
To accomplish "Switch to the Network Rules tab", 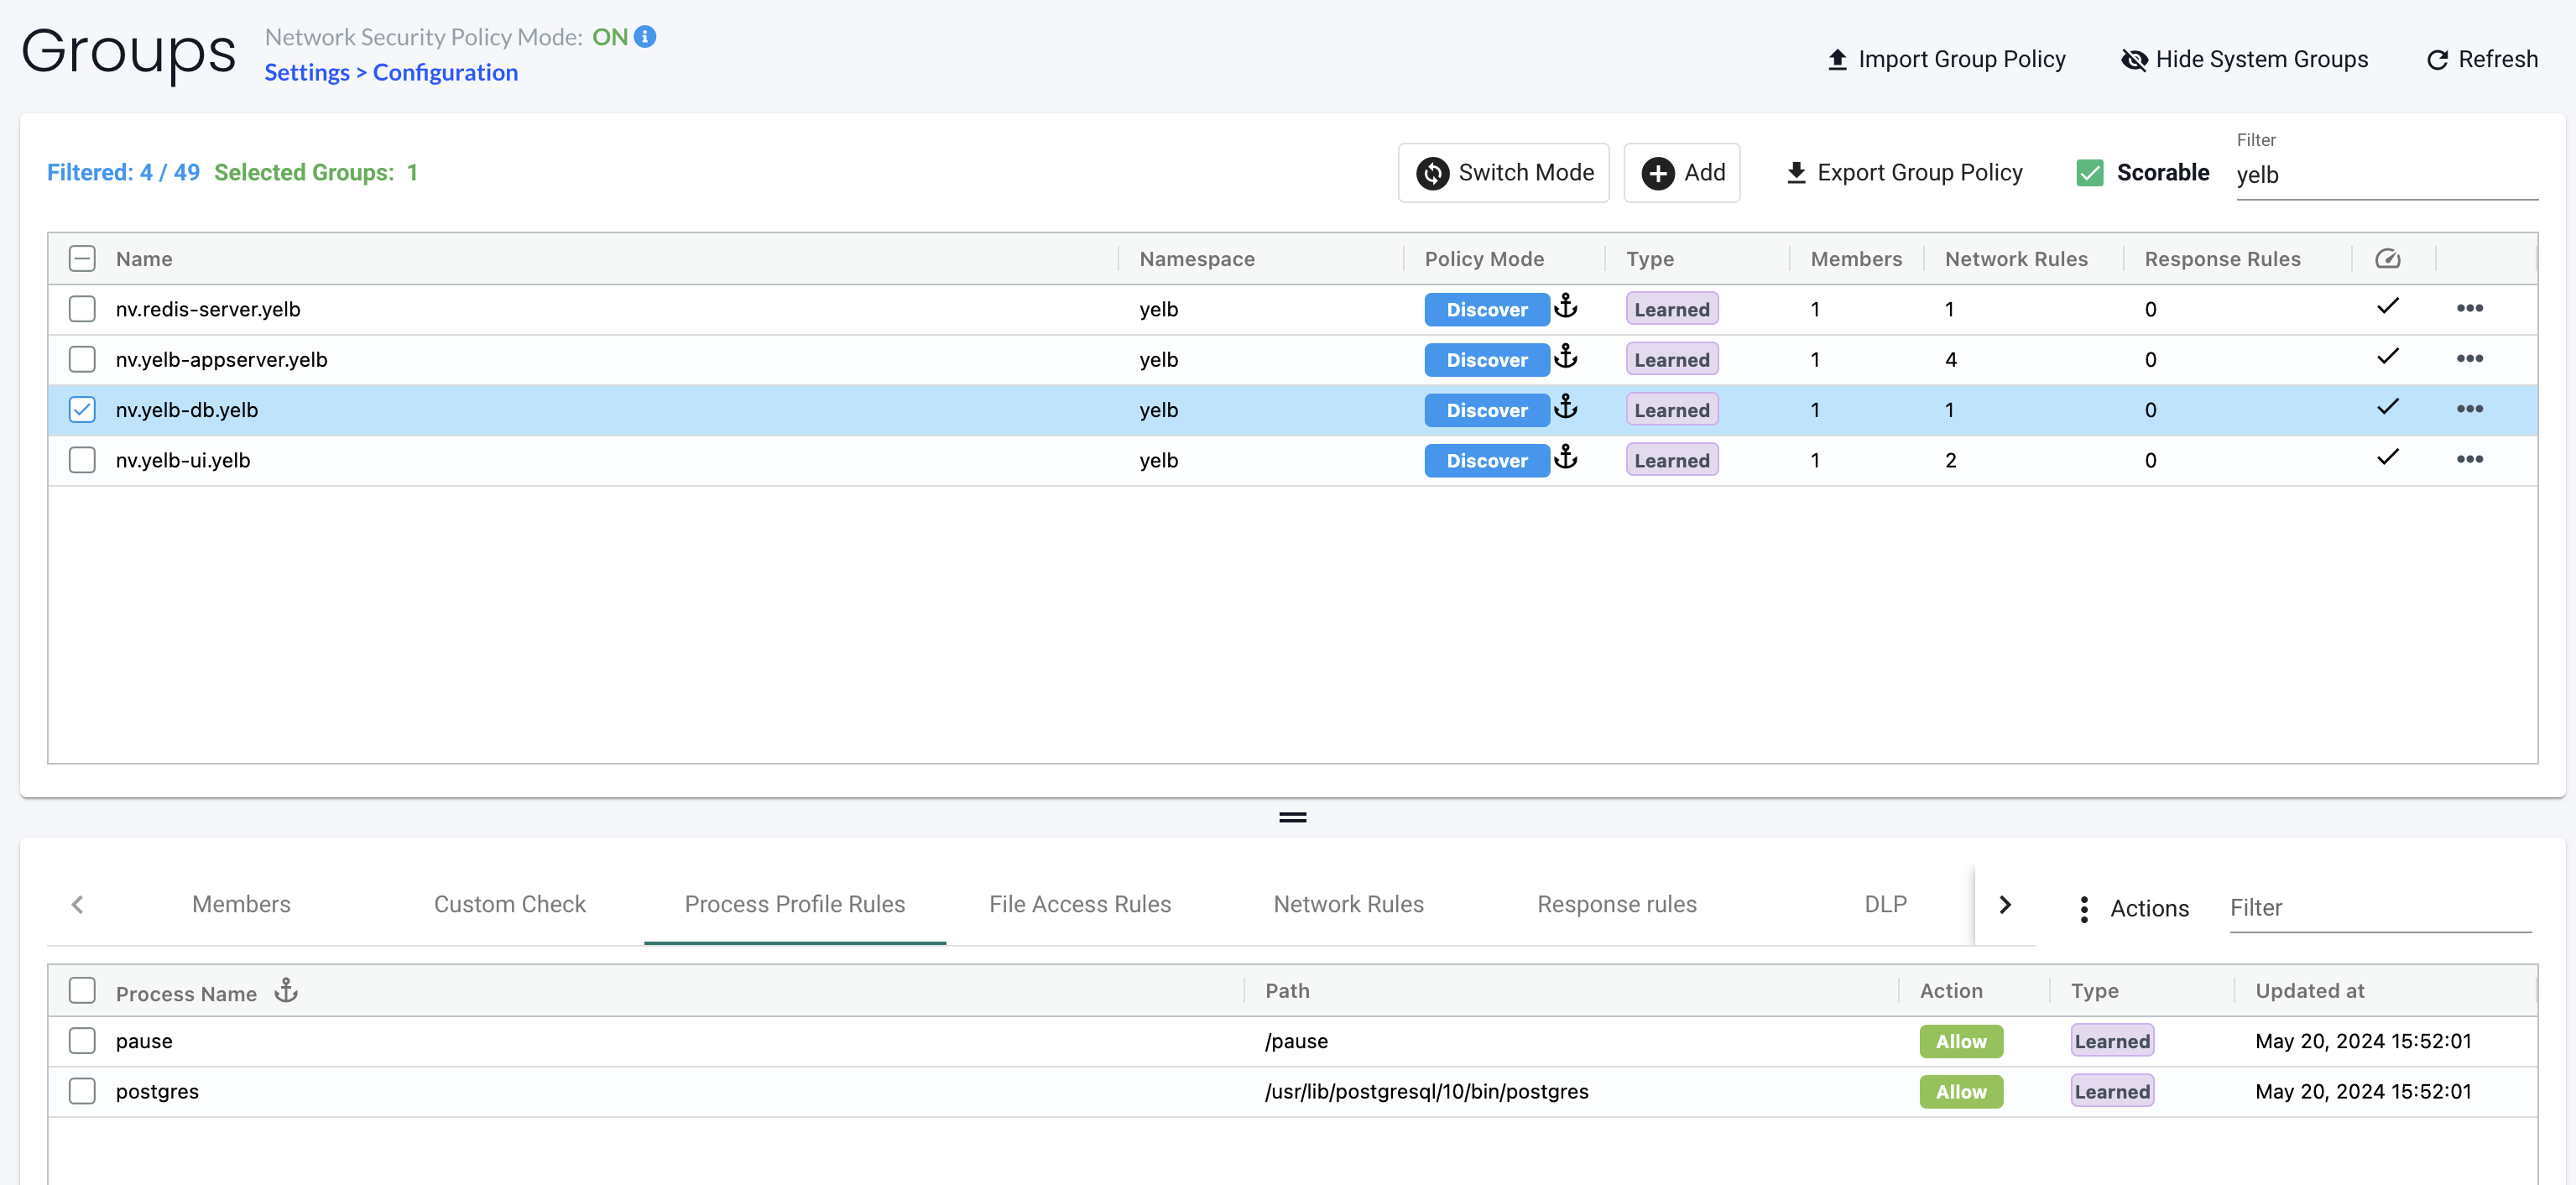I will coord(1348,904).
